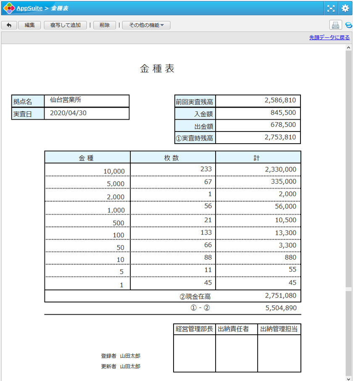Select the 2,751,080 cash balance value

point(280,296)
